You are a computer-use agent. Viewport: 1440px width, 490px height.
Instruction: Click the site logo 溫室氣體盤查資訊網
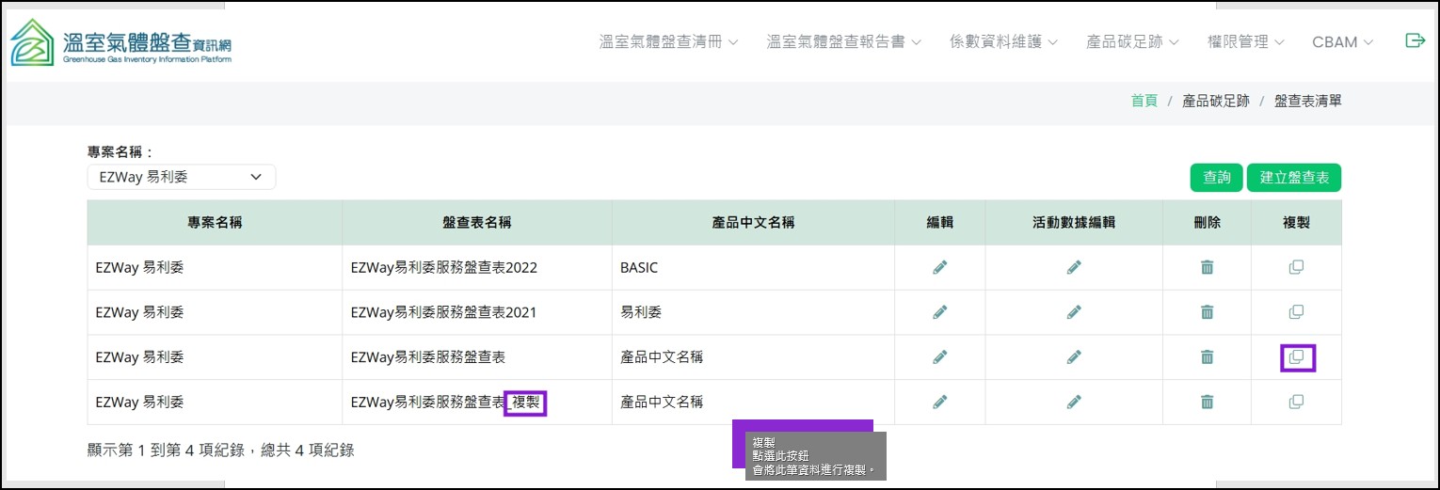click(120, 42)
